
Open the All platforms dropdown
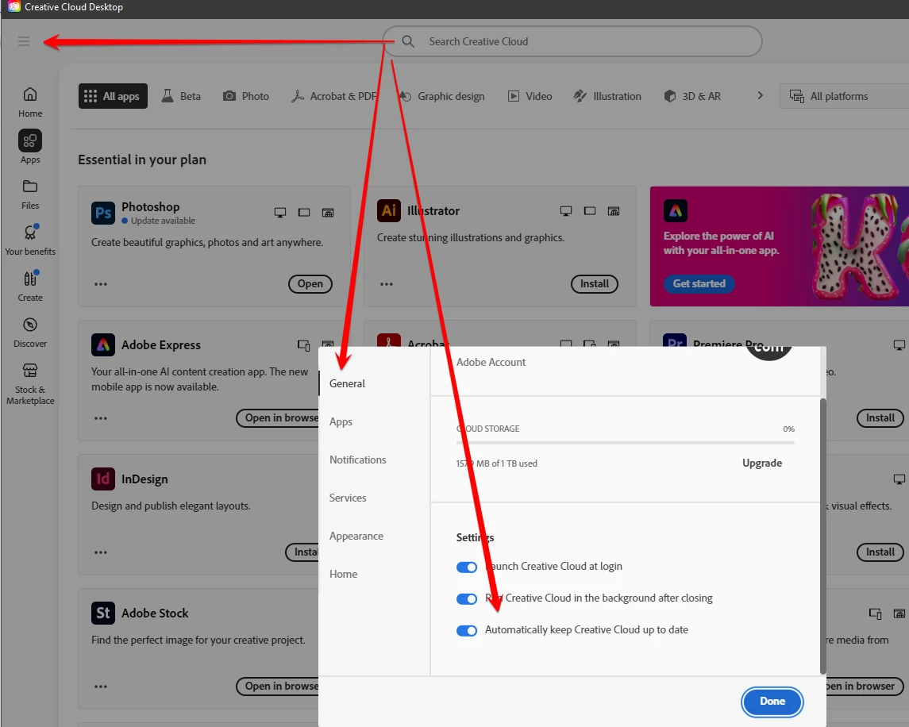coord(844,96)
